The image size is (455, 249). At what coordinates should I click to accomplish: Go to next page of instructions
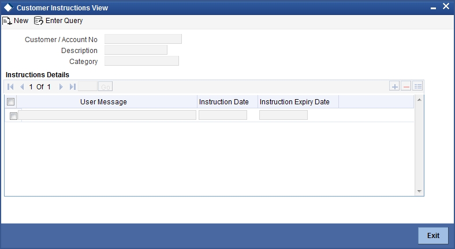pyautogui.click(x=61, y=86)
